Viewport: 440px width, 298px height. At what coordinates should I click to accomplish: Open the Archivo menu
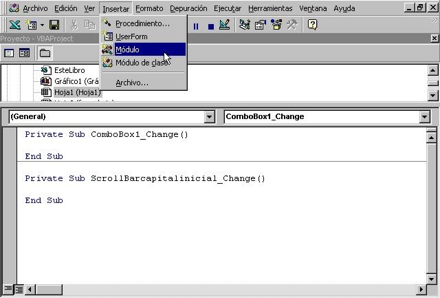pyautogui.click(x=35, y=8)
